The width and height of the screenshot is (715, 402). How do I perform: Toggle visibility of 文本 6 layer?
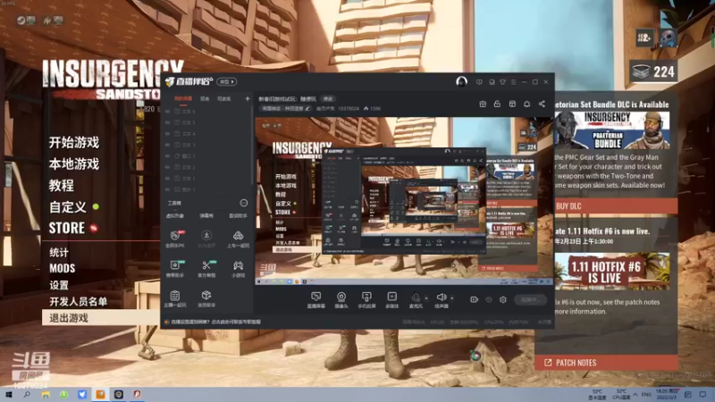[x=167, y=111]
